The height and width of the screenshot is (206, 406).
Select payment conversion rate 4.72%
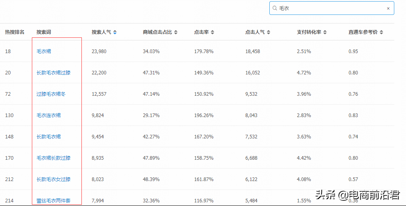(304, 73)
